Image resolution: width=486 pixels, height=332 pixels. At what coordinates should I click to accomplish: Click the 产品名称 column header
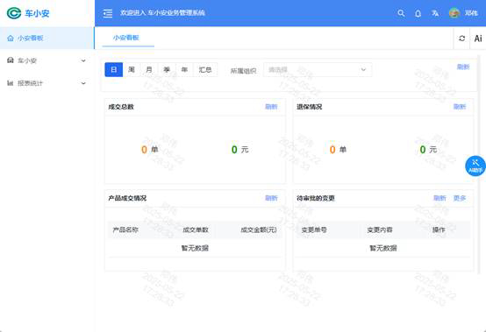click(x=125, y=230)
